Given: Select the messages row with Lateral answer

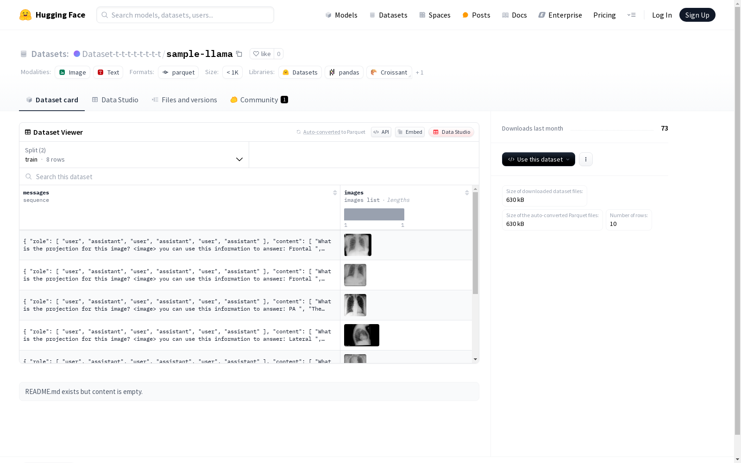Looking at the screenshot, I should (x=180, y=335).
